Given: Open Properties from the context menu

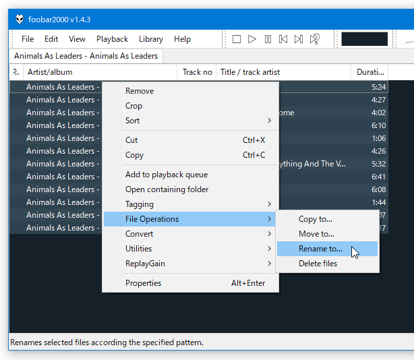Looking at the screenshot, I should pyautogui.click(x=190, y=283).
